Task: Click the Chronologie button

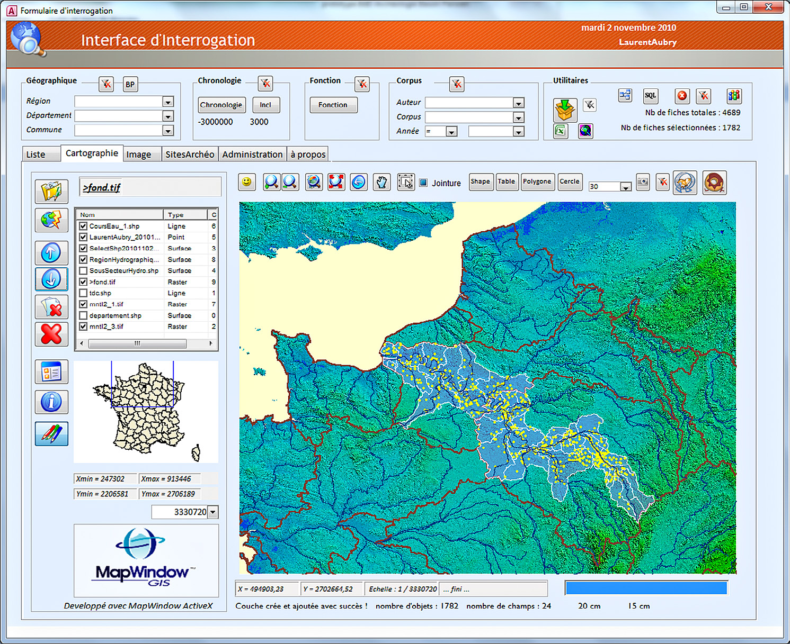Action: tap(221, 105)
